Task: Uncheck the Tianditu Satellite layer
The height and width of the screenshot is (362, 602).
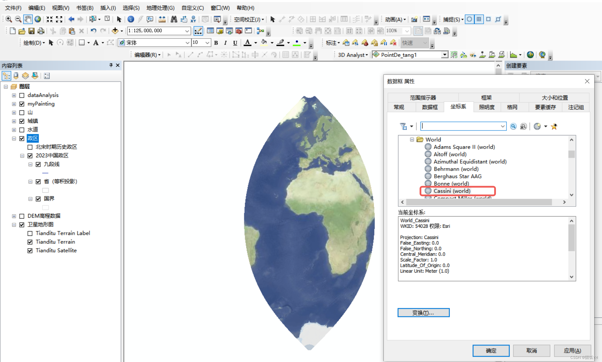Action: [30, 250]
